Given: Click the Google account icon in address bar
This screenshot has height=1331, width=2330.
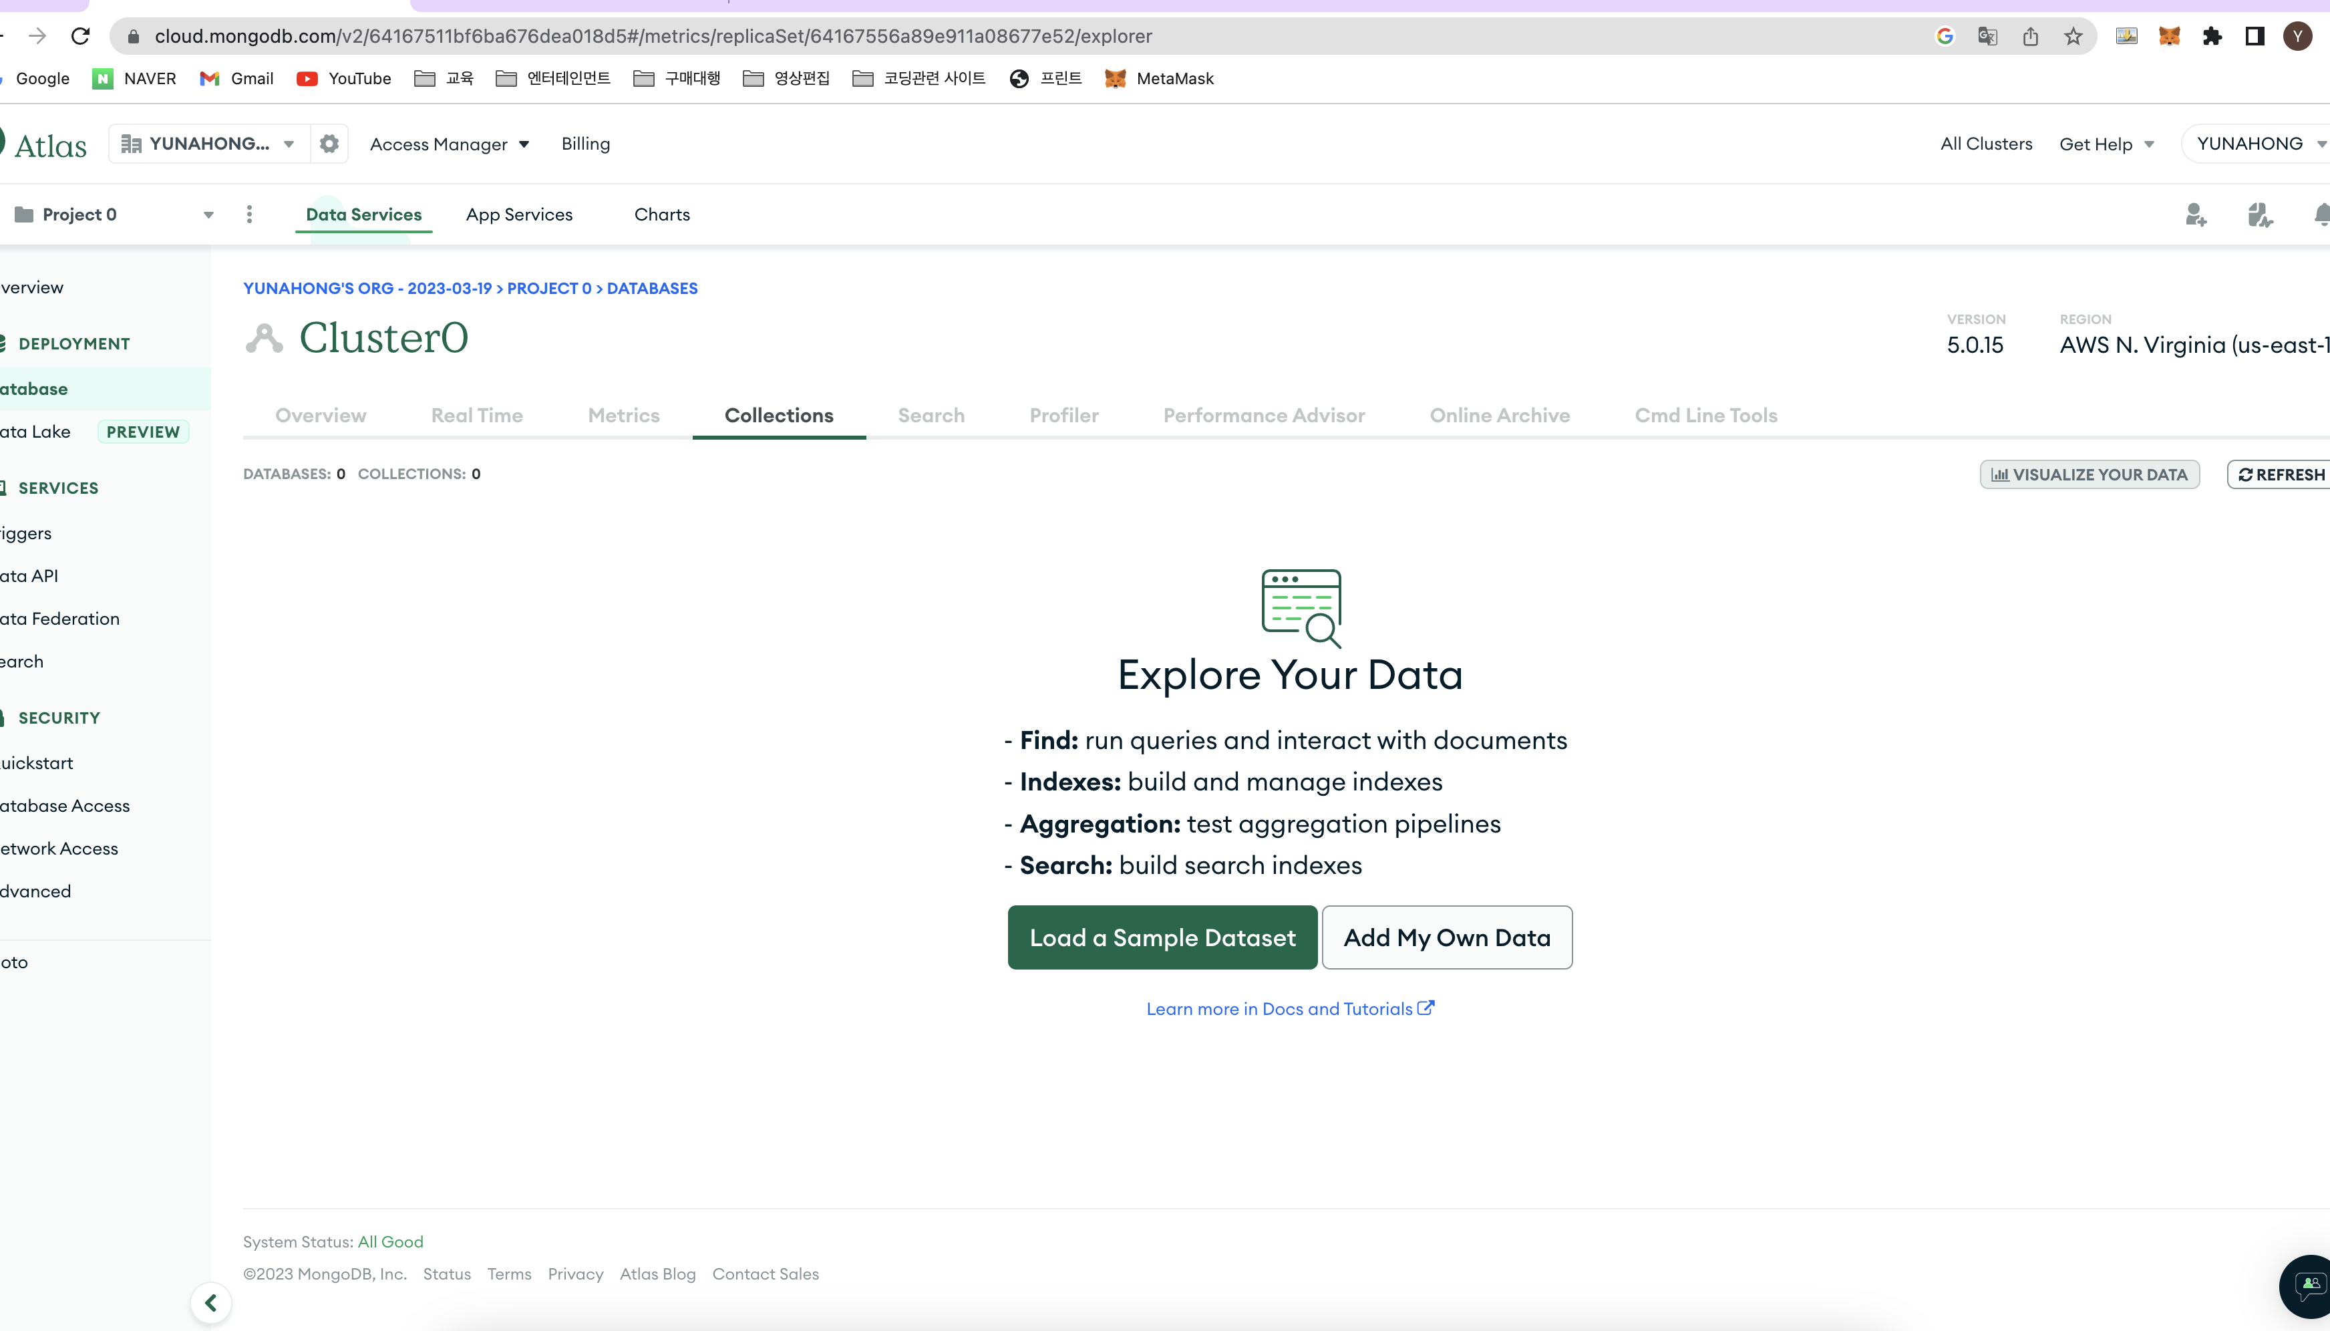Looking at the screenshot, I should [1945, 35].
